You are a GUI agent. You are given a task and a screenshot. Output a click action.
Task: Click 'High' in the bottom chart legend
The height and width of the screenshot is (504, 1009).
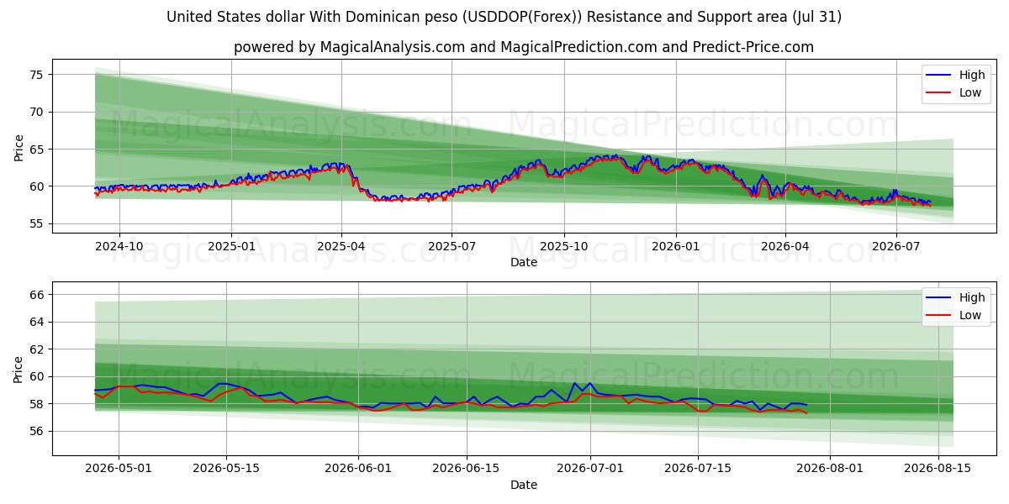(972, 297)
